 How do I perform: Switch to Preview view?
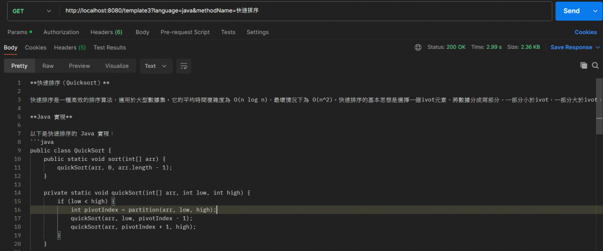click(79, 66)
